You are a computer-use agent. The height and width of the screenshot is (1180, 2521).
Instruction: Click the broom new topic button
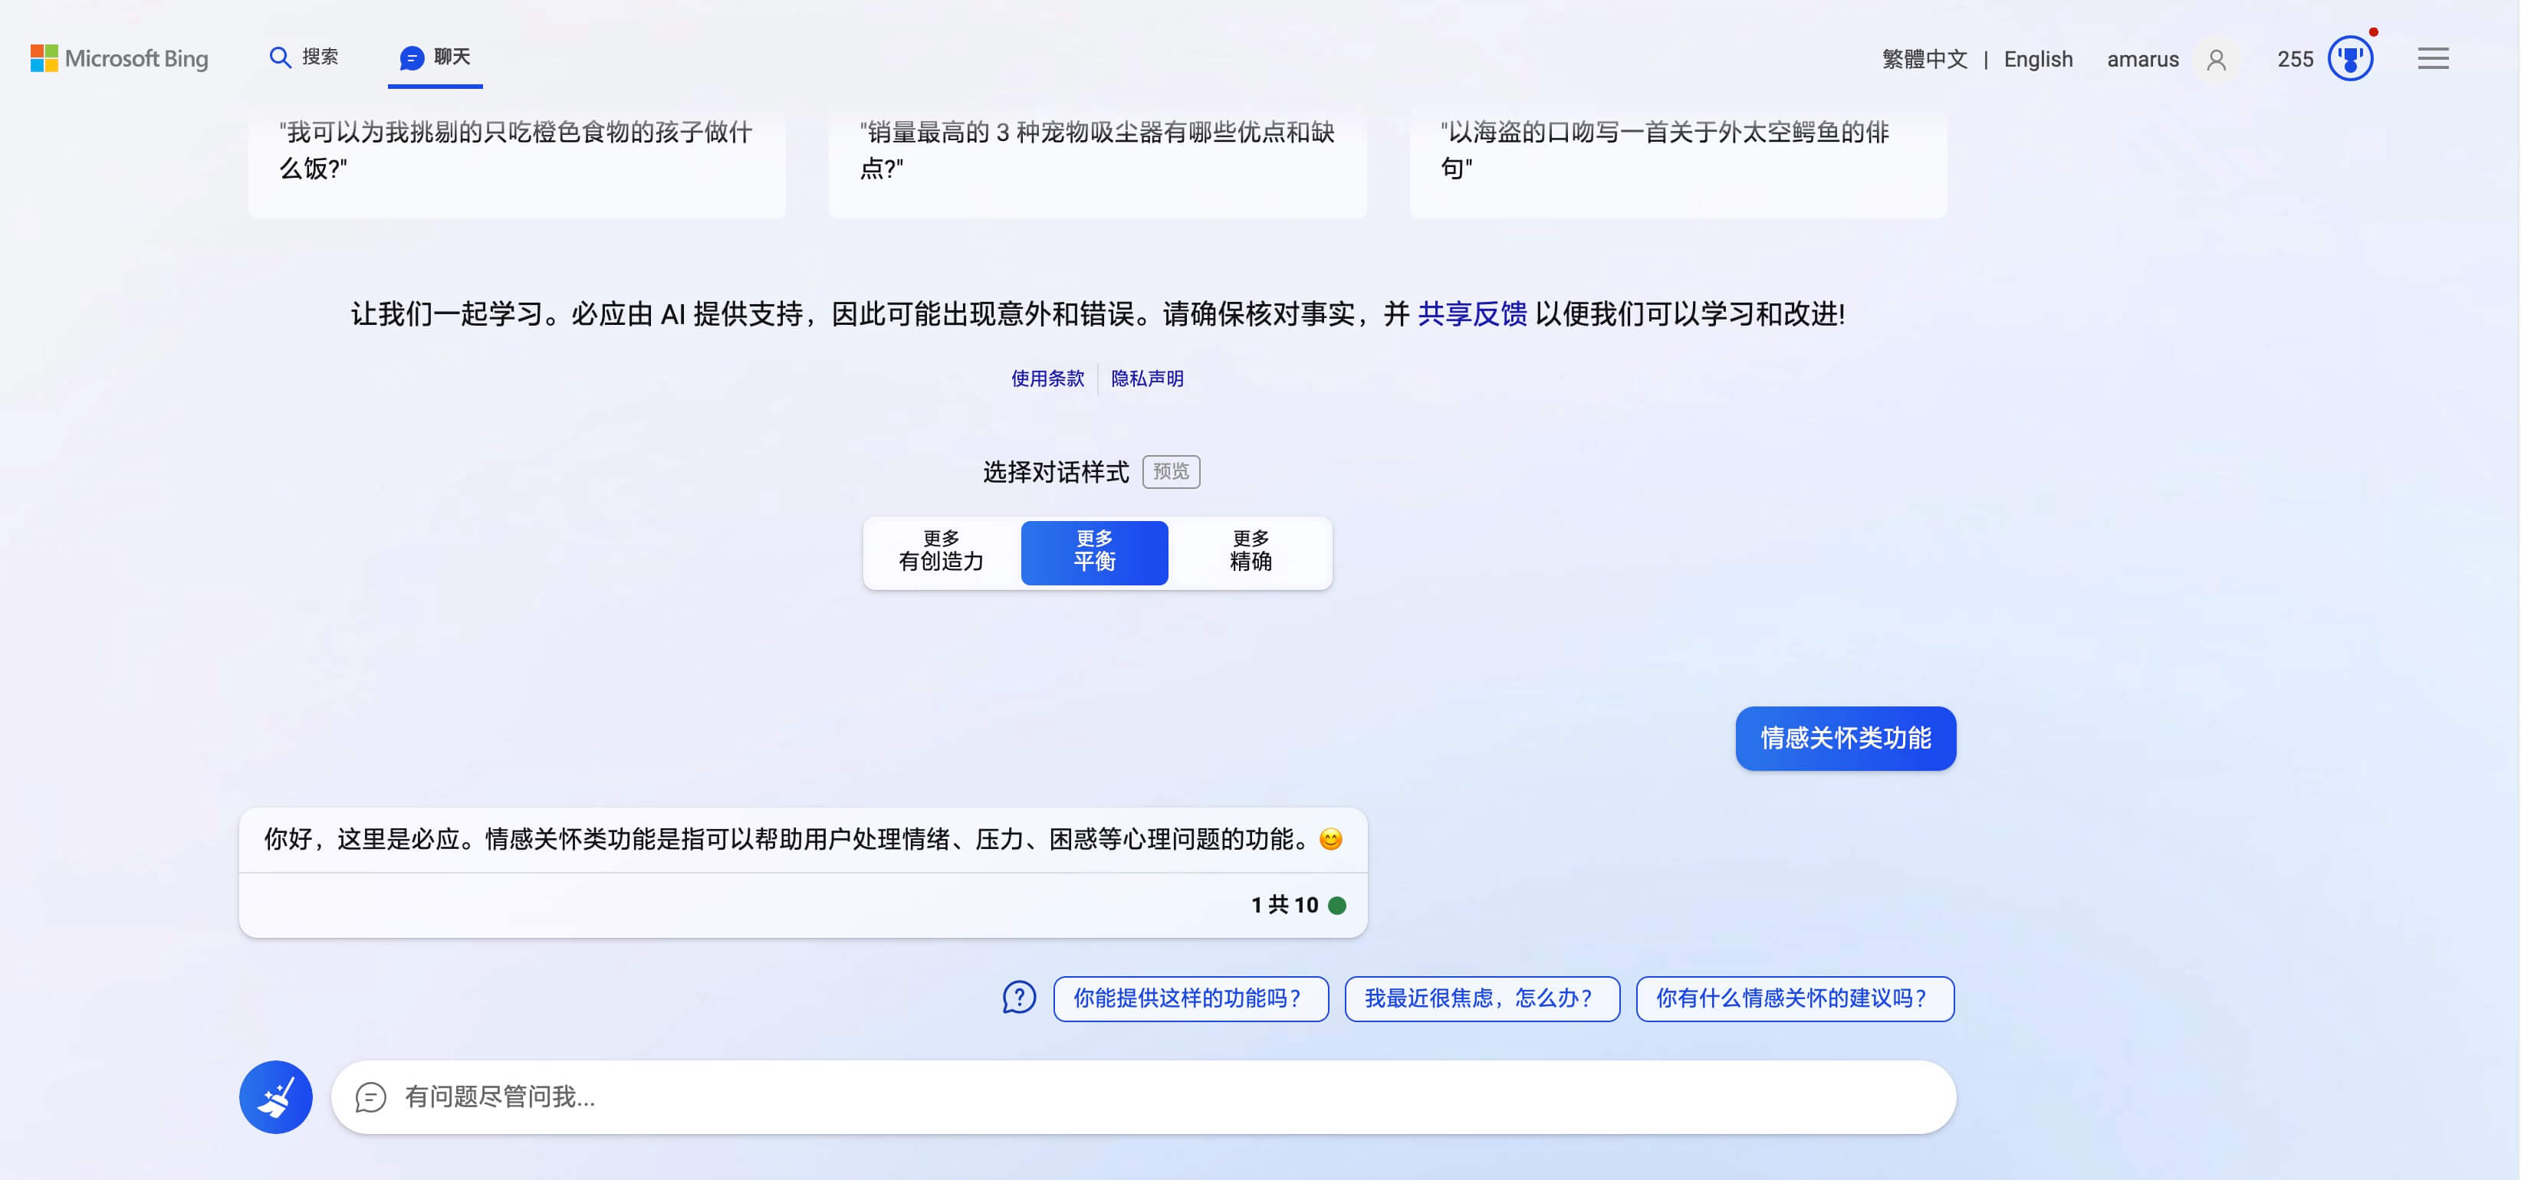(276, 1097)
